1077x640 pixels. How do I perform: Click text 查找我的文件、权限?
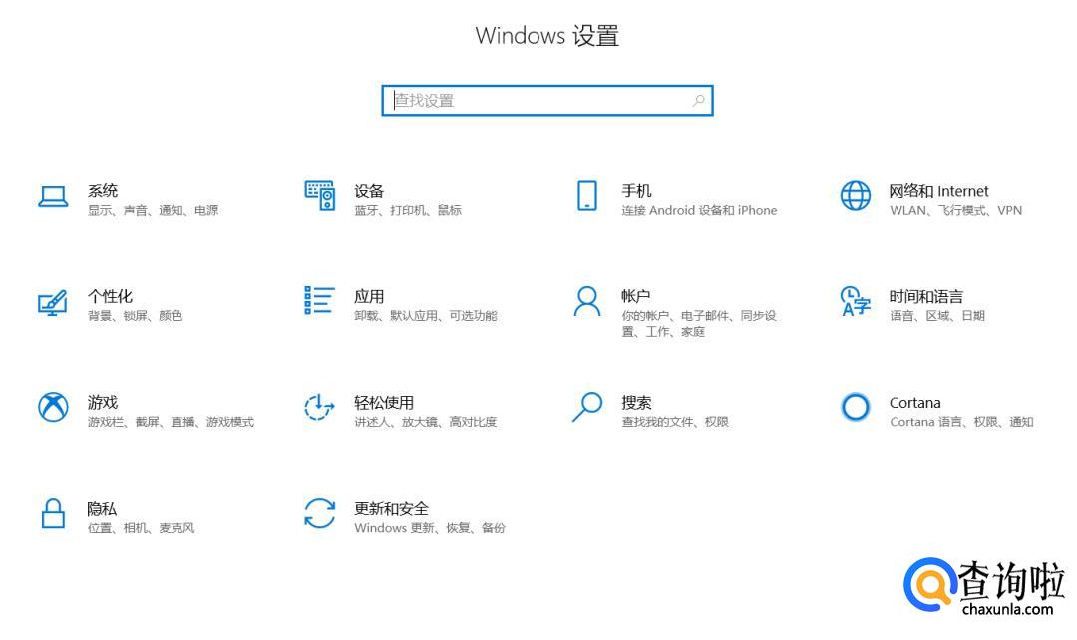click(x=675, y=422)
